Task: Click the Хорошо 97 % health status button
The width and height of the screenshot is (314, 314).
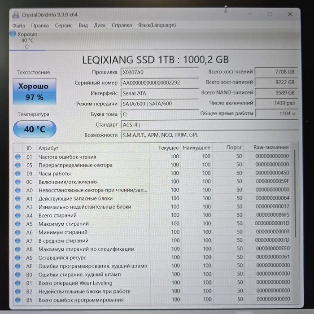Action: pos(35,92)
